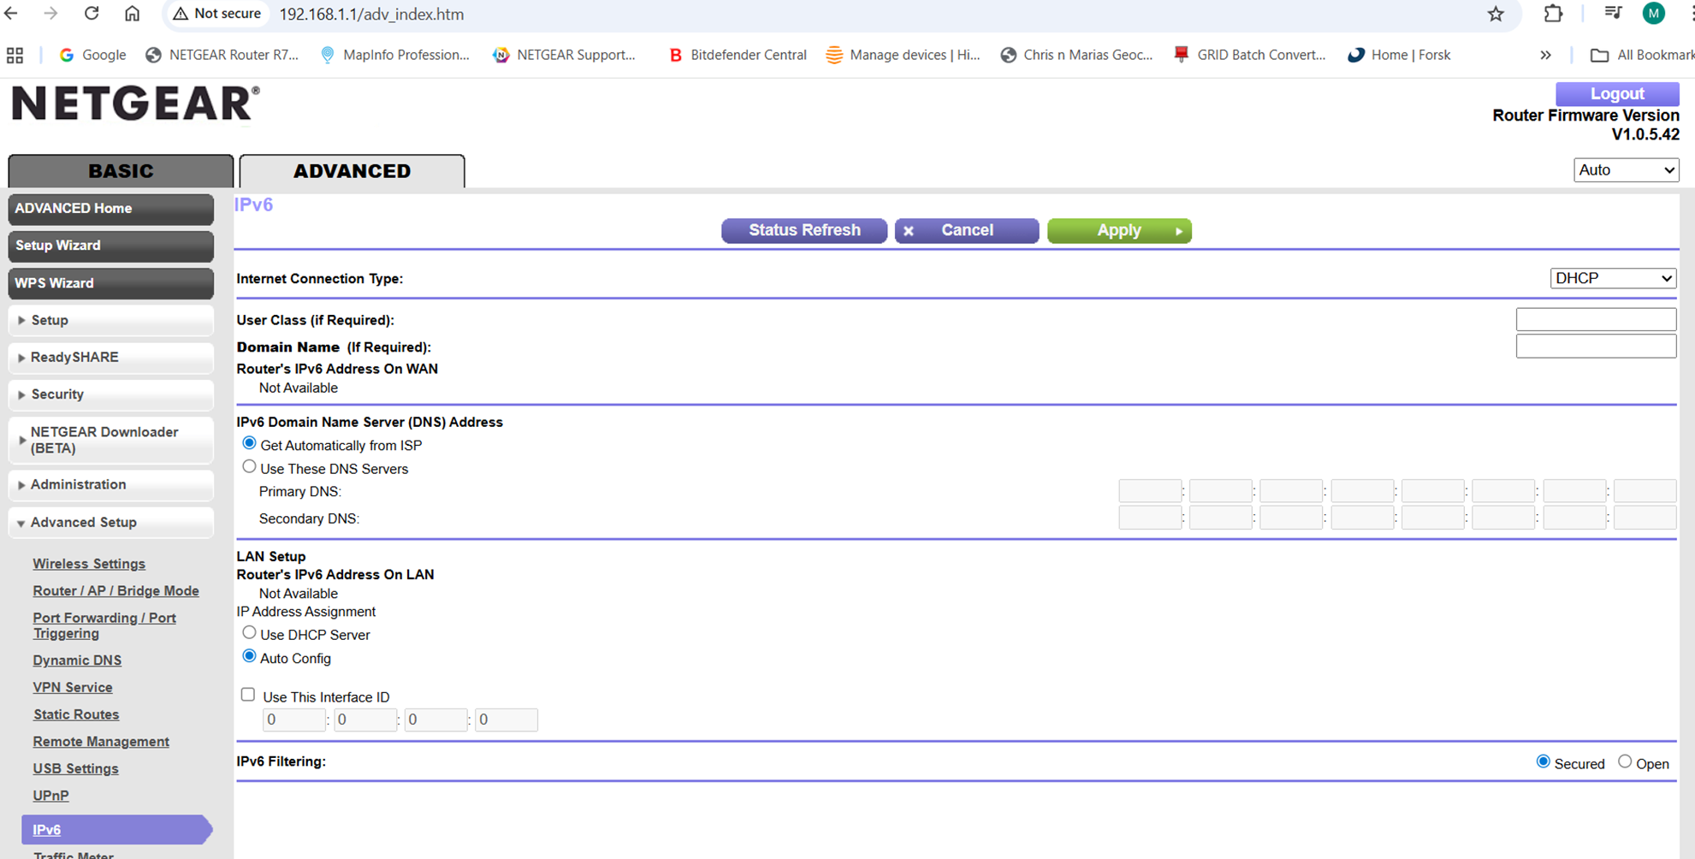Click the browser apps grid icon
Viewport: 1695px width, 859px height.
click(15, 56)
